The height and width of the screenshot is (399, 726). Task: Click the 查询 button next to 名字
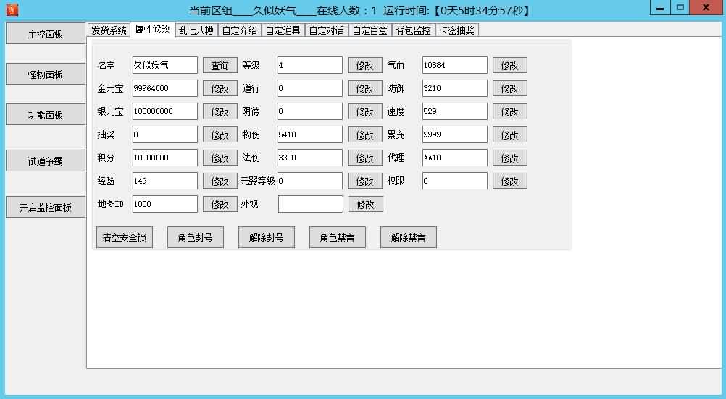coord(220,65)
